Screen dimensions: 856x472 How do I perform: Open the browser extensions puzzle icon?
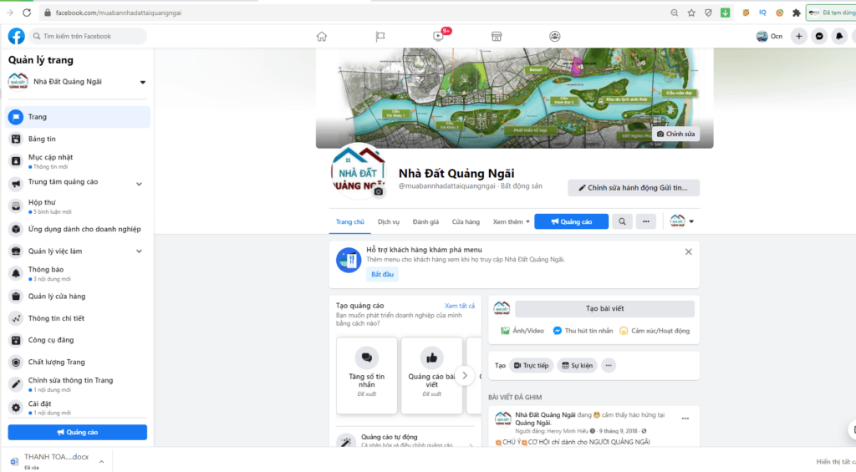[797, 13]
